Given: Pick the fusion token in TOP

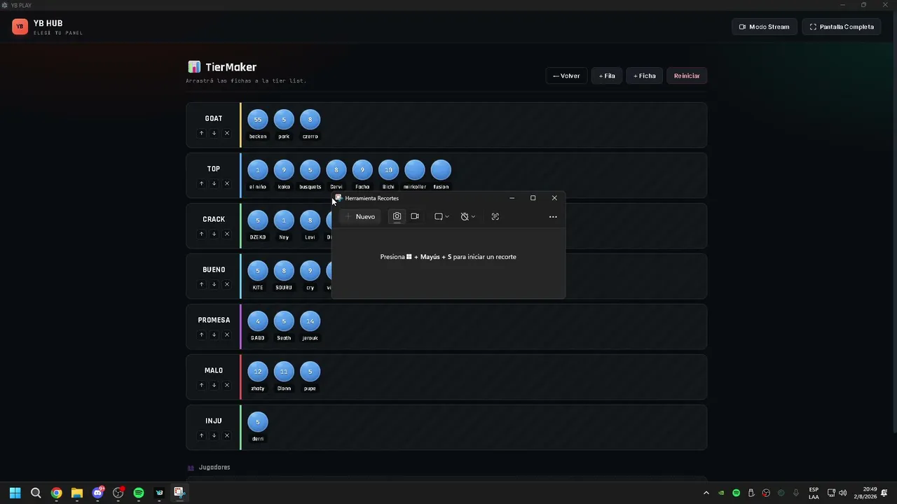Looking at the screenshot, I should [441, 170].
